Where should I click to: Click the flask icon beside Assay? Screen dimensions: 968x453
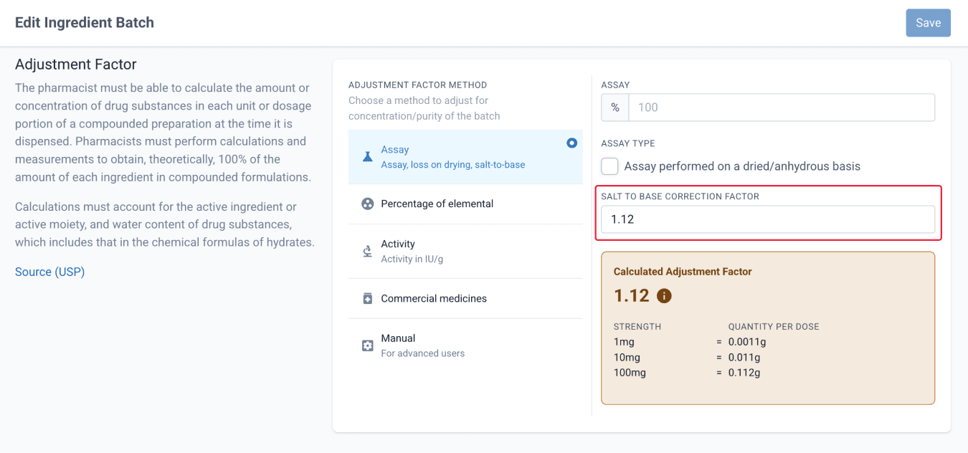(x=367, y=157)
